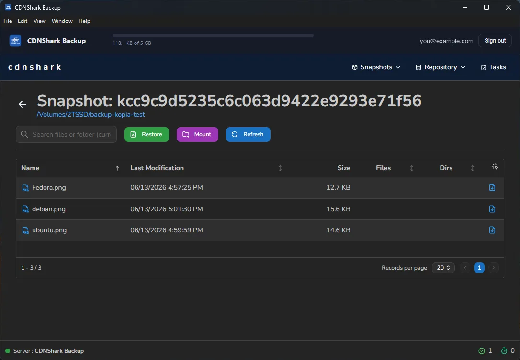Click the green completed tasks status icon
The height and width of the screenshot is (360, 520).
[482, 351]
